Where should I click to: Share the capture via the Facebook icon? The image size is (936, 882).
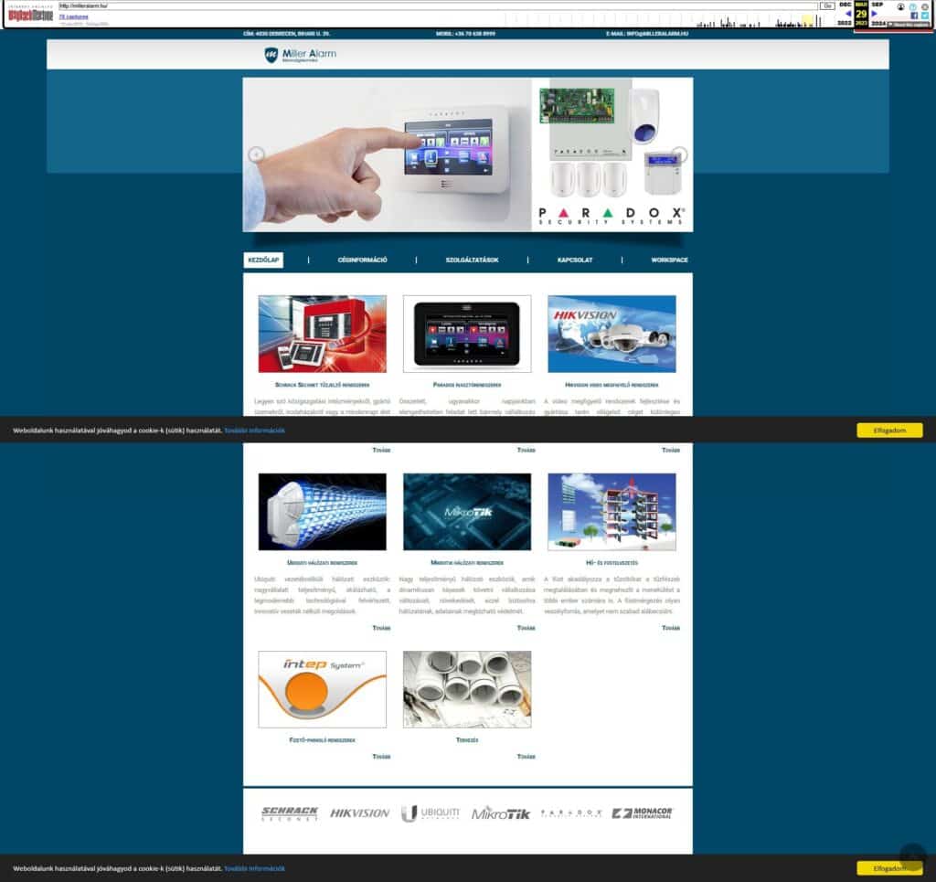coord(913,16)
